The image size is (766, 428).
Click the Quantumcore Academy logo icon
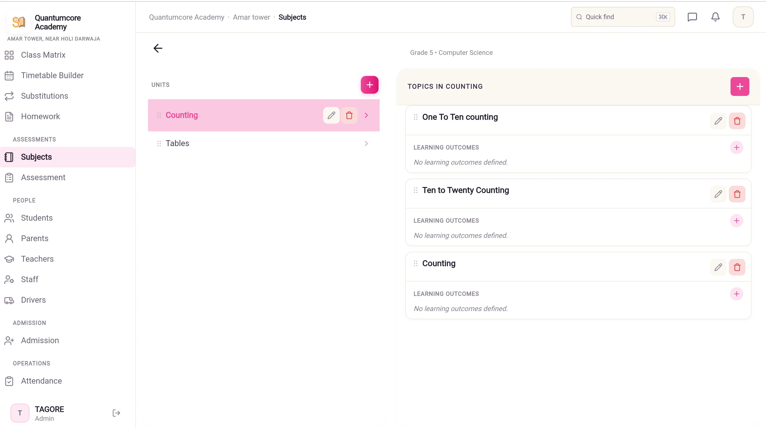point(19,22)
